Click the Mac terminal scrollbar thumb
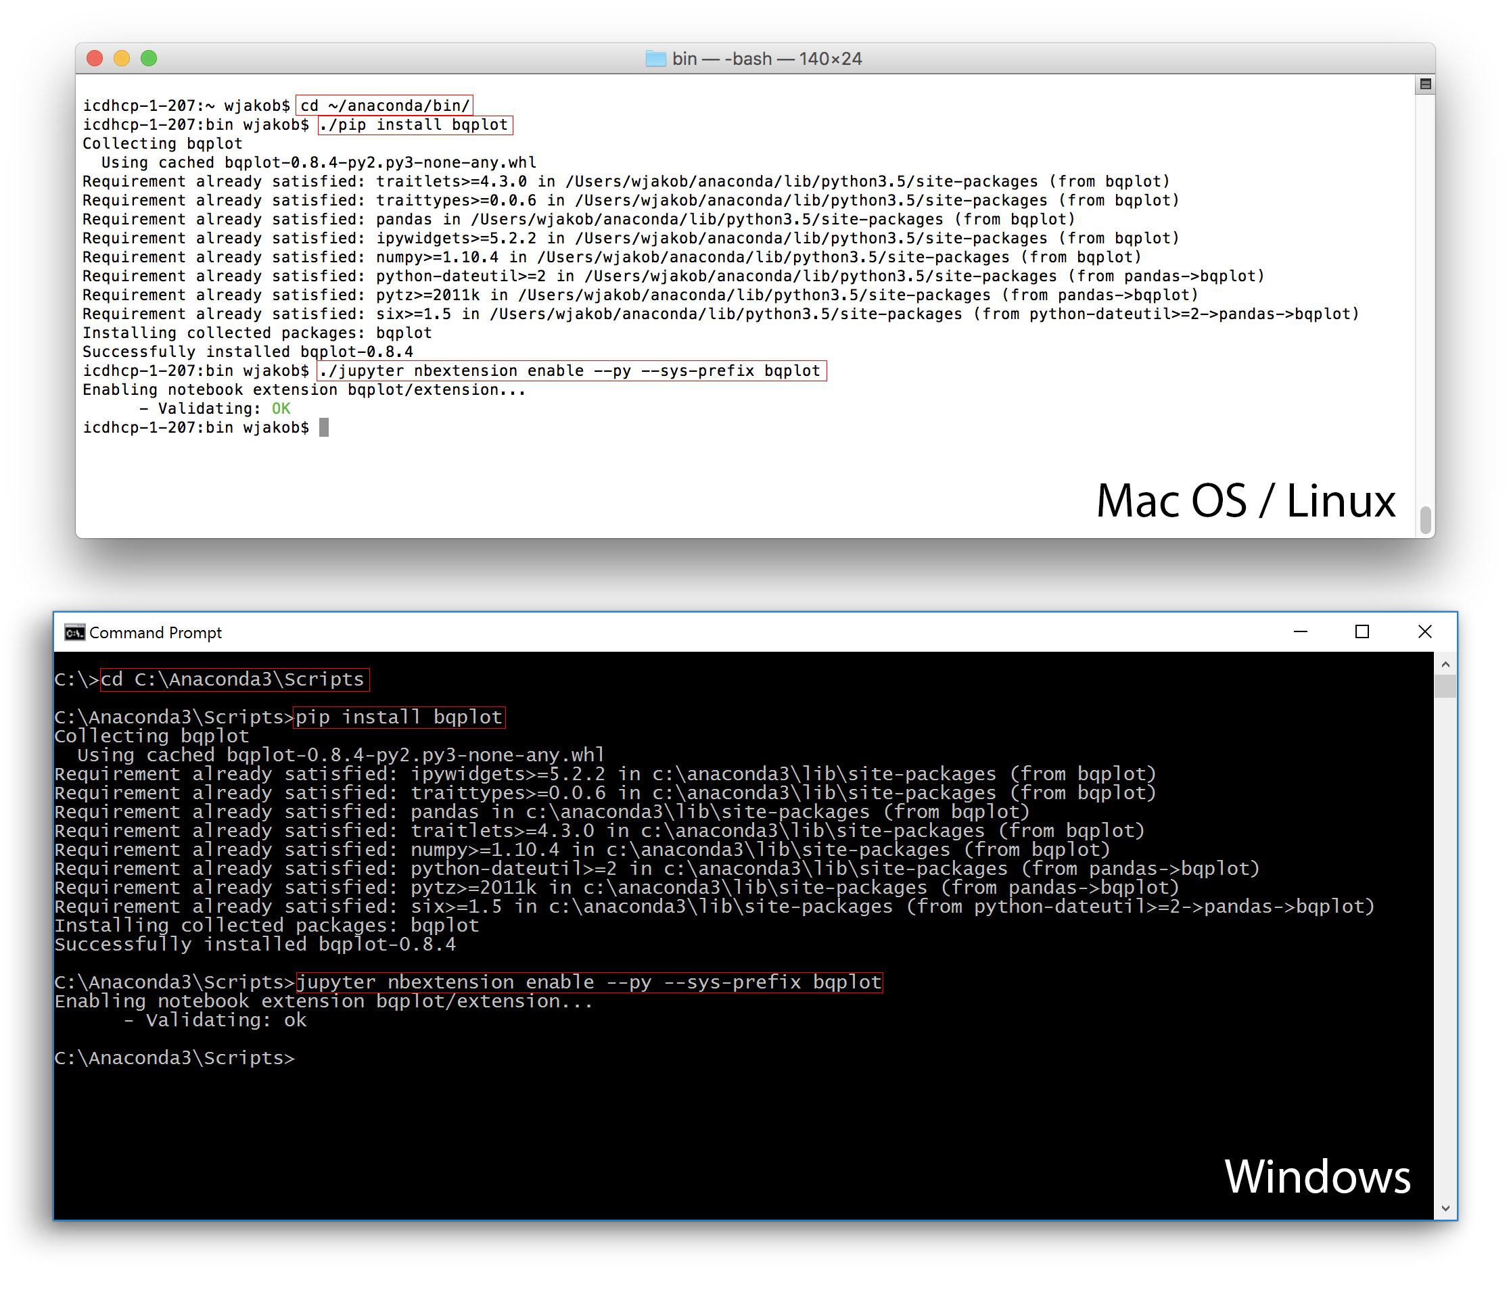 (x=1426, y=520)
